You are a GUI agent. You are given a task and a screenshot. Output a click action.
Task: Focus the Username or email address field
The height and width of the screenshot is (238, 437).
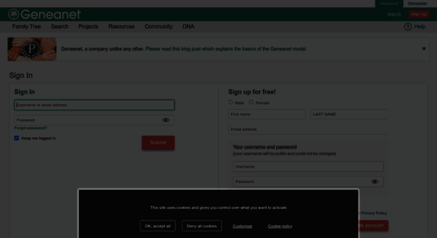pyautogui.click(x=94, y=105)
